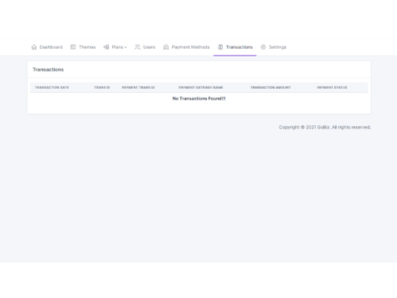Click the Transaction Amount column header
The height and width of the screenshot is (298, 397).
tap(271, 88)
